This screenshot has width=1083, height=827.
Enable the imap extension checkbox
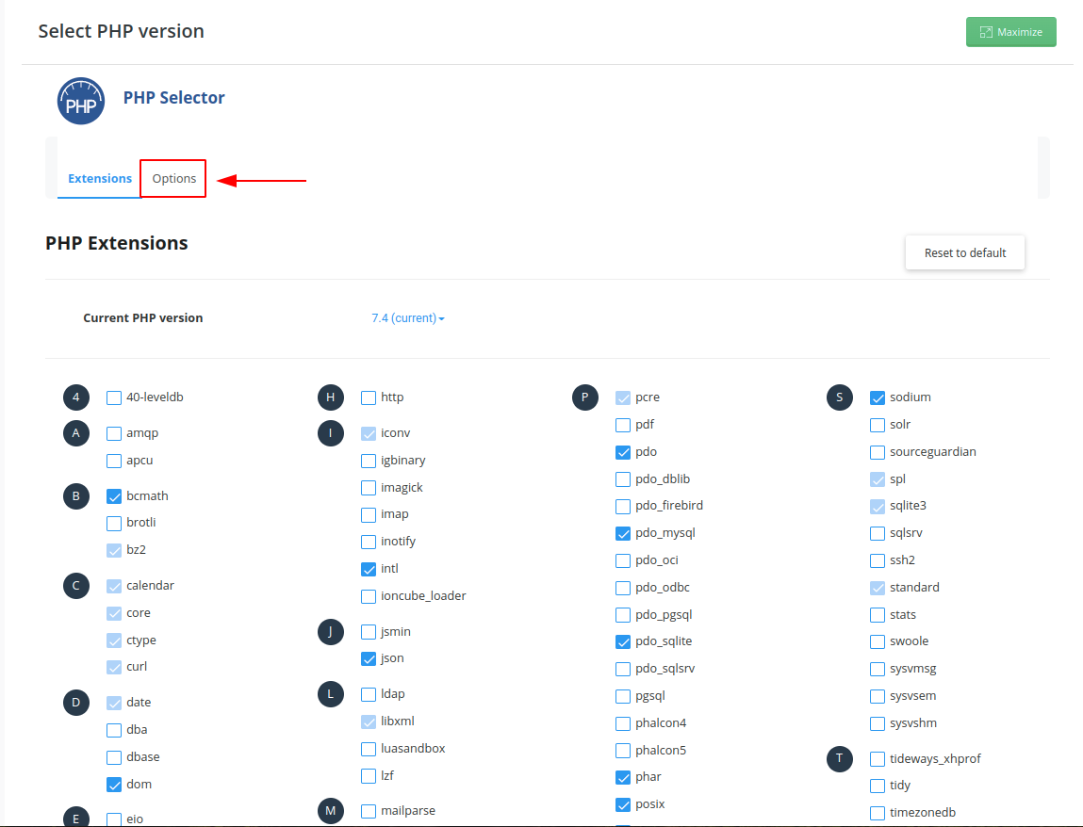pyautogui.click(x=369, y=515)
